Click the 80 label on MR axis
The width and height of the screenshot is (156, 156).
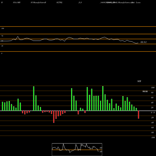[x=152, y=93]
